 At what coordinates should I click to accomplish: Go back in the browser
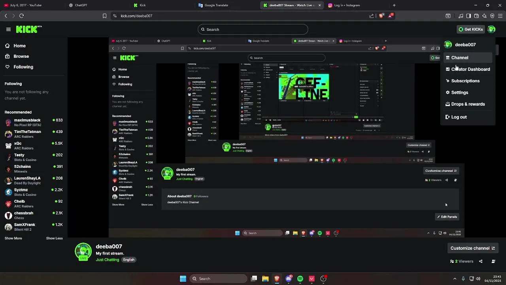(6, 16)
